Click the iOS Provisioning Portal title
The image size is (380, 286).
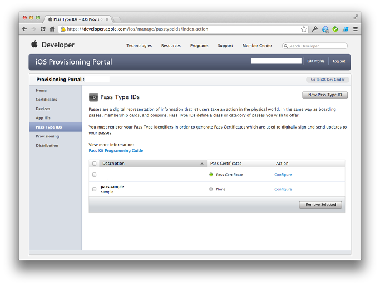click(73, 62)
